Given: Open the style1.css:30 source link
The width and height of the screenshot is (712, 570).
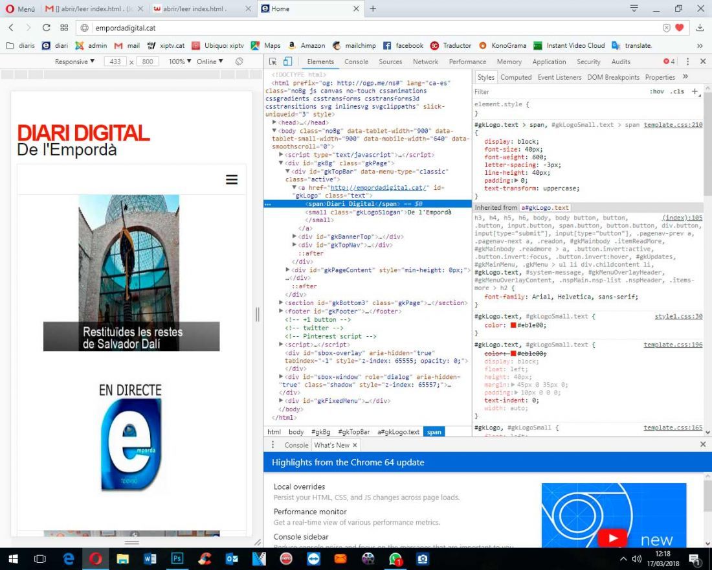Looking at the screenshot, I should tap(678, 316).
